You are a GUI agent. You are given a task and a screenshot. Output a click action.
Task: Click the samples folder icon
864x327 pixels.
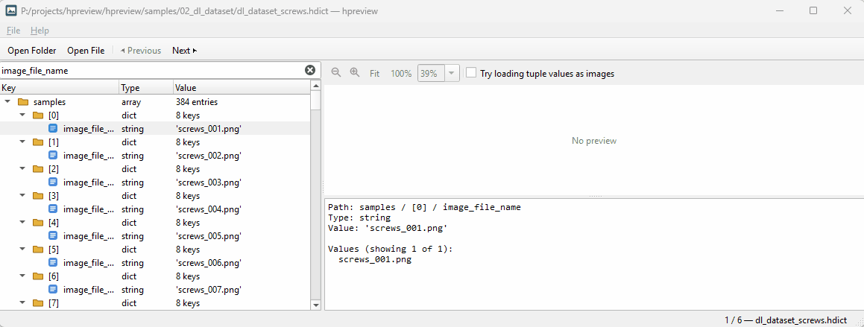point(23,102)
